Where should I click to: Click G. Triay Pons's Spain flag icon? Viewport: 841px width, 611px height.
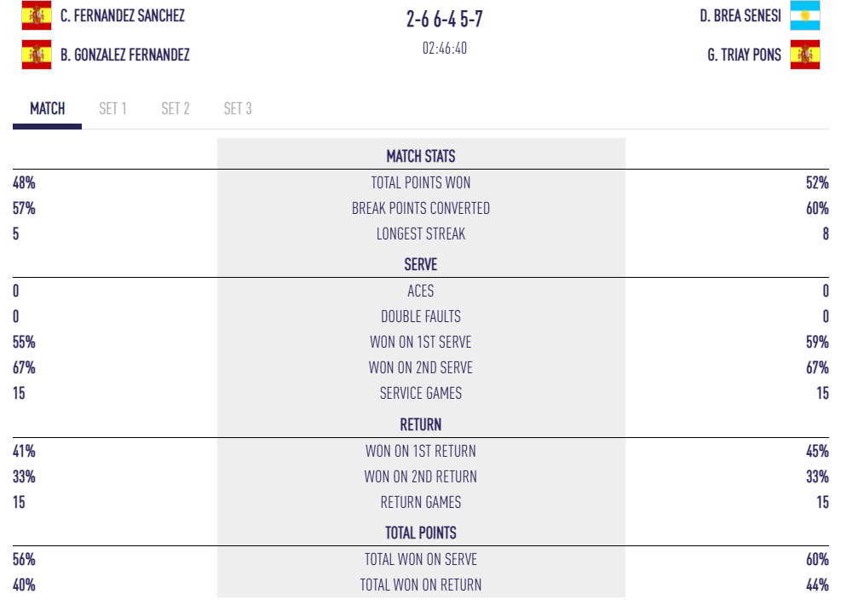click(x=804, y=55)
